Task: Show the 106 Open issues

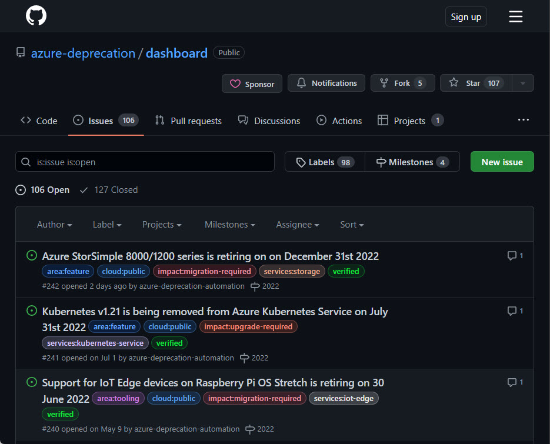Action: point(42,190)
